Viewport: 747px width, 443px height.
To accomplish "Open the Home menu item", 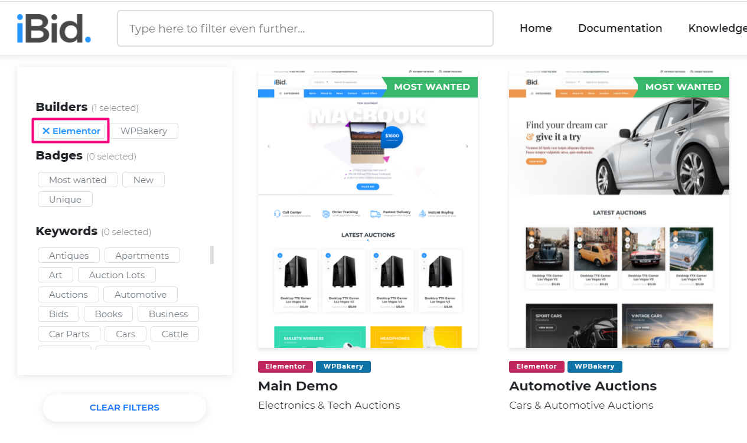I will point(536,28).
